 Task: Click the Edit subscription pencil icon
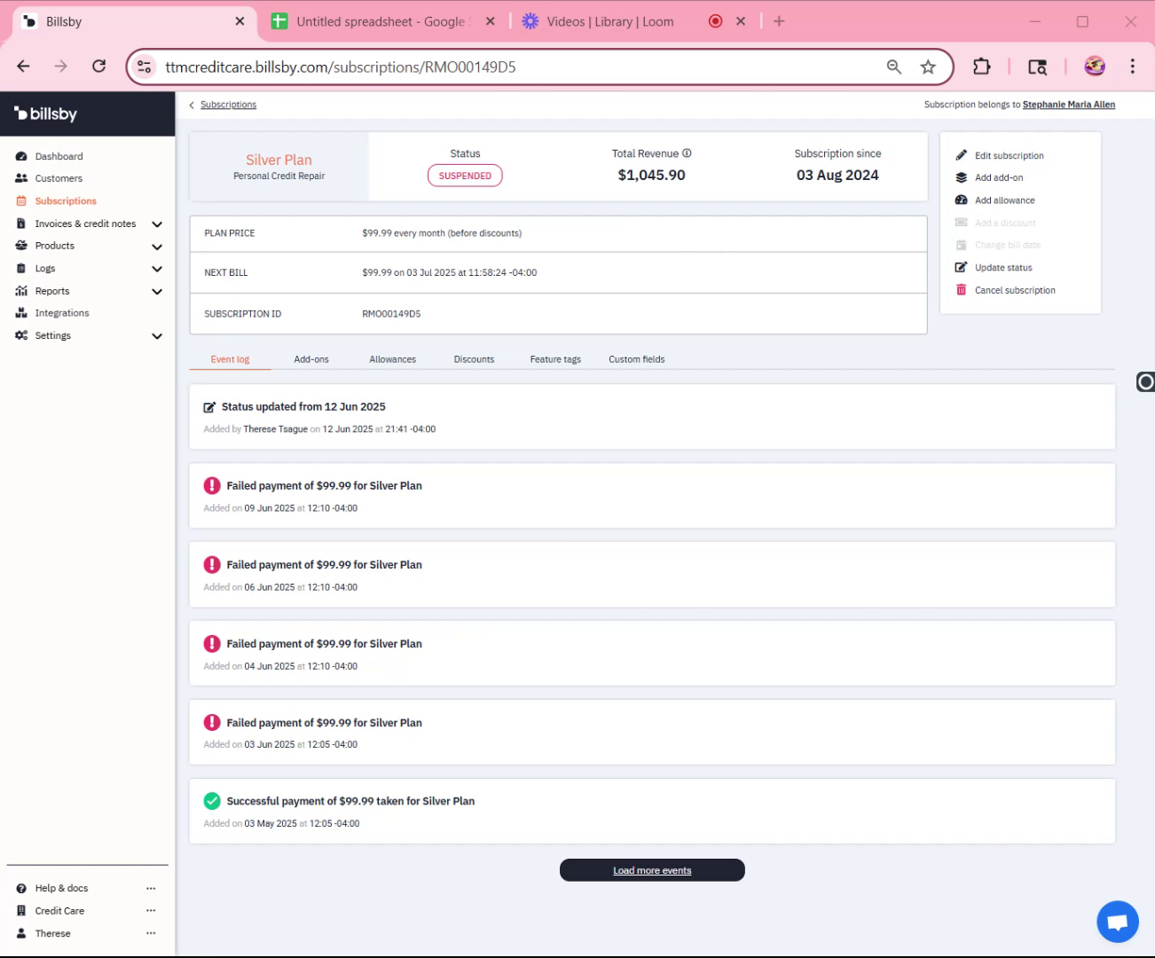[961, 155]
